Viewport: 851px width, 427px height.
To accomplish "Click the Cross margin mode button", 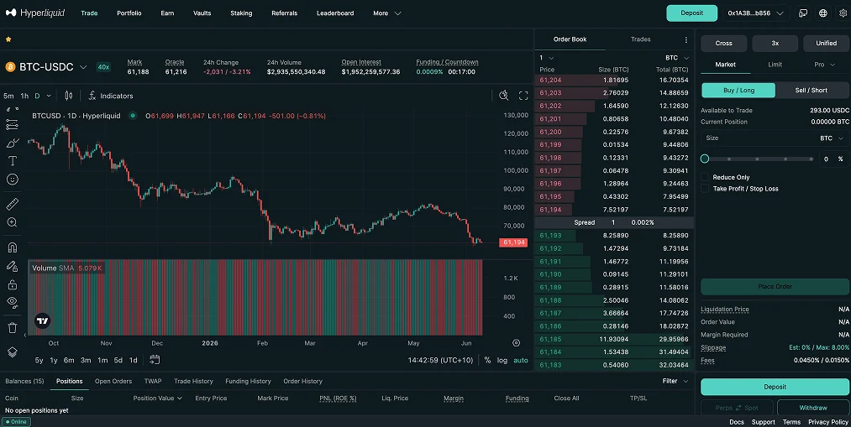I will [x=723, y=44].
